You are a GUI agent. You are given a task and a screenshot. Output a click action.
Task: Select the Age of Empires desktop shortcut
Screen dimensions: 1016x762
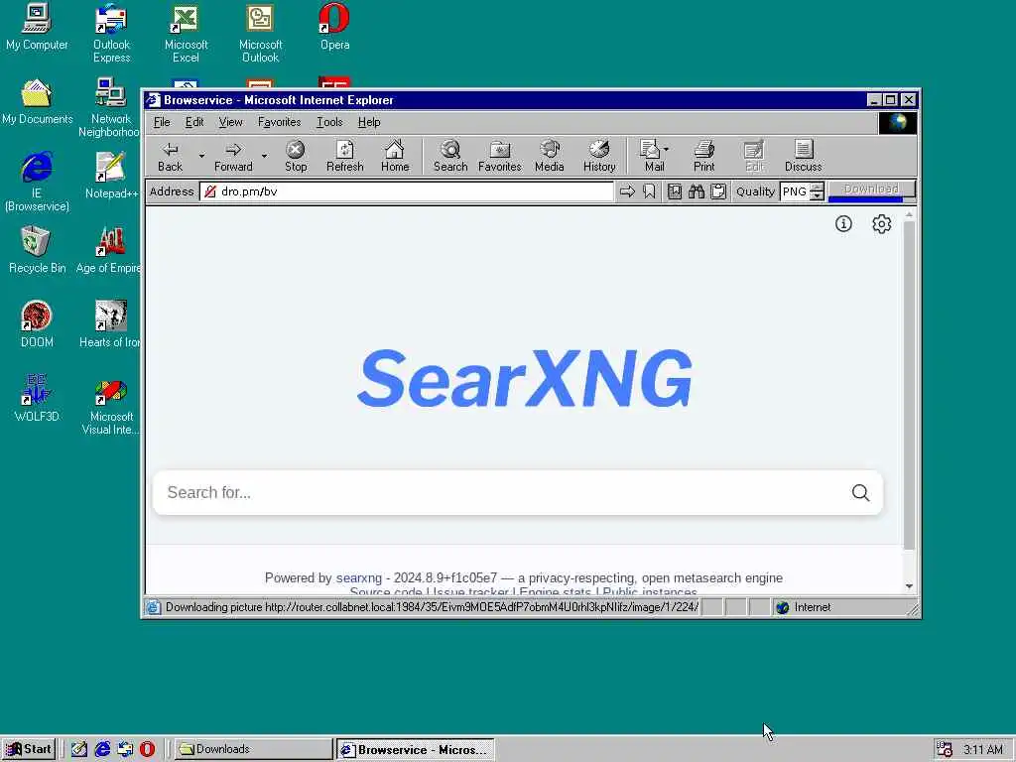pos(109,250)
